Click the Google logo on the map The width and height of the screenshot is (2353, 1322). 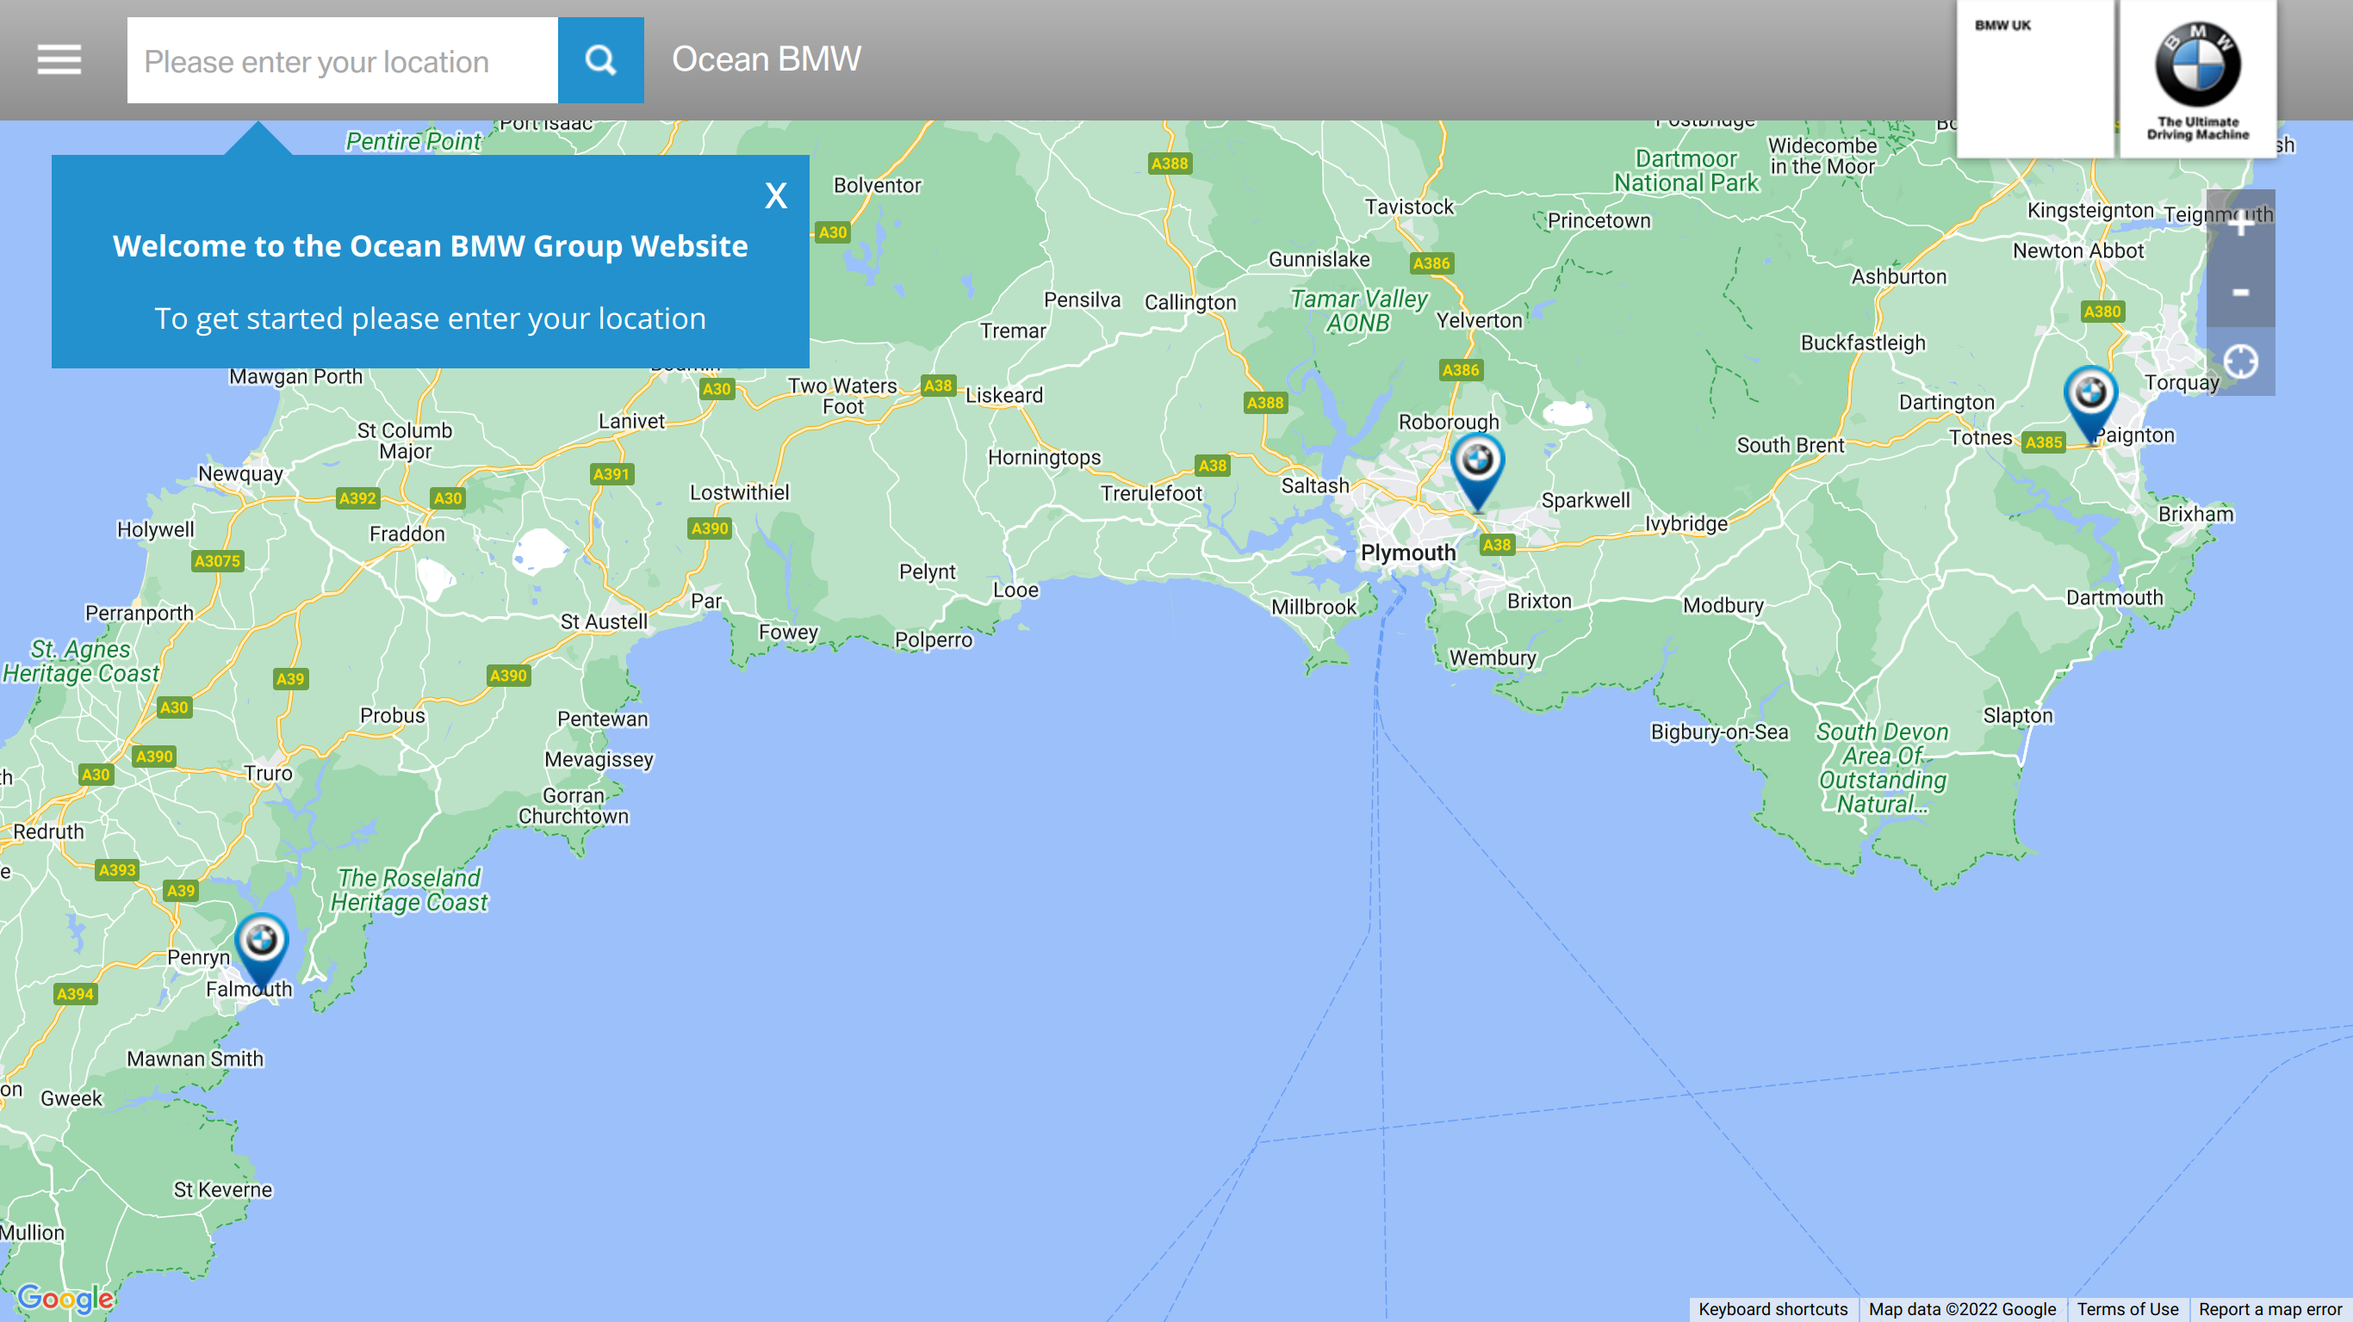[x=65, y=1297]
